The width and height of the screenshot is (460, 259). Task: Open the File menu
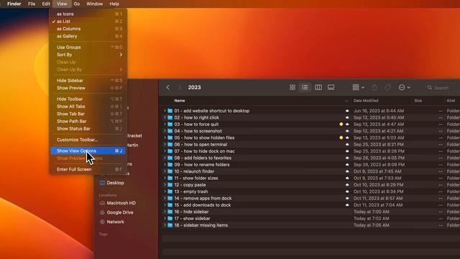(x=32, y=4)
